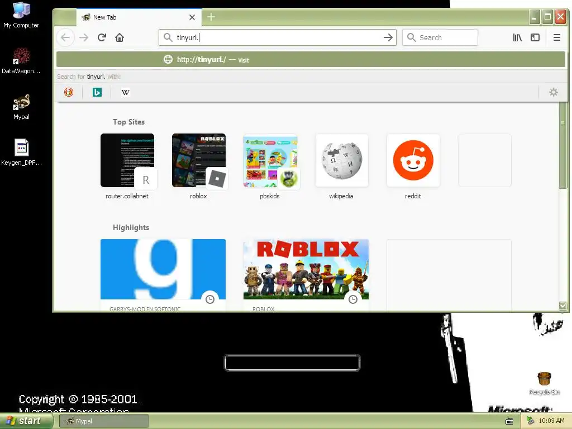Click the Search box field

click(x=440, y=37)
